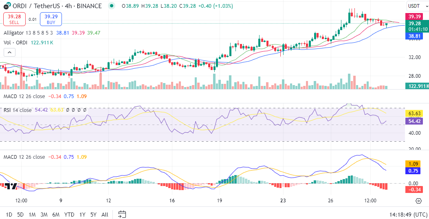Select the All time range
This screenshot has height=219, width=429.
point(105,215)
